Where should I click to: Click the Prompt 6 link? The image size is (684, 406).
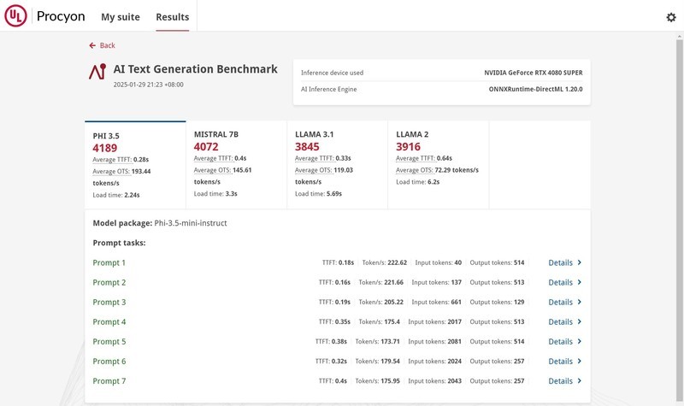[x=109, y=362]
